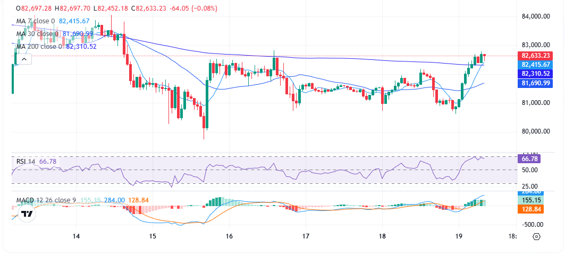Click the low price value 82,452.18
This screenshot has height=257, width=565.
(113, 8)
